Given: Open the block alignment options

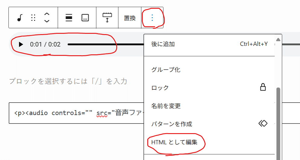Looking at the screenshot, I should [69, 18].
